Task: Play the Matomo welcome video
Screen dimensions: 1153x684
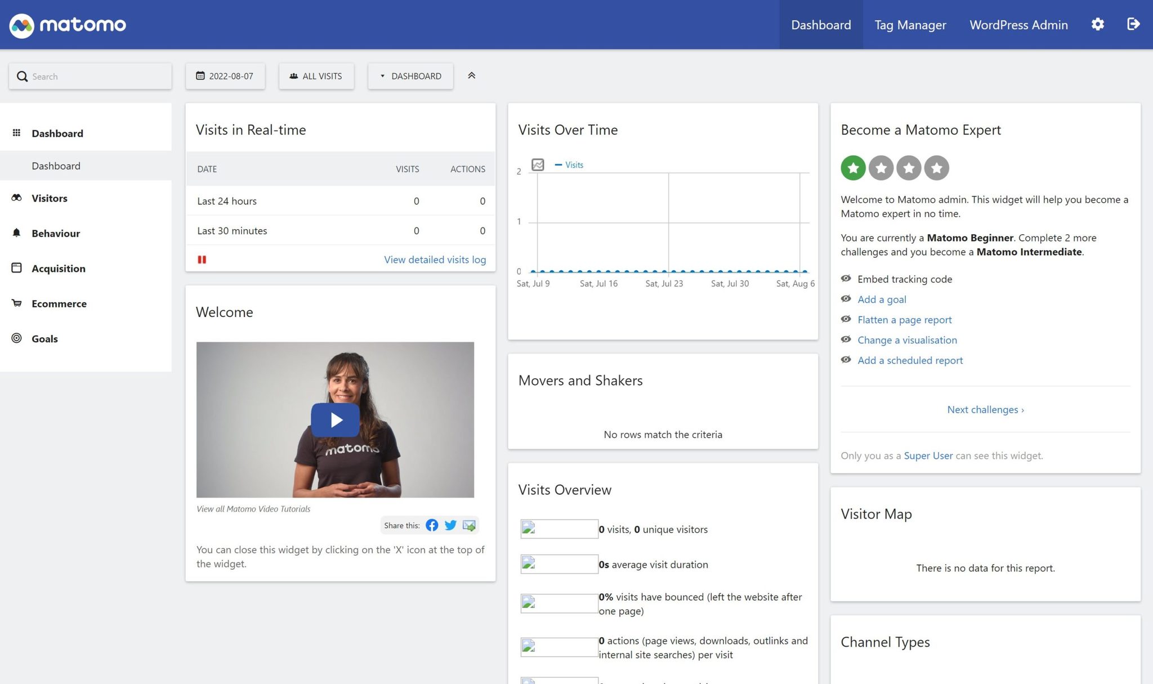Action: point(336,420)
